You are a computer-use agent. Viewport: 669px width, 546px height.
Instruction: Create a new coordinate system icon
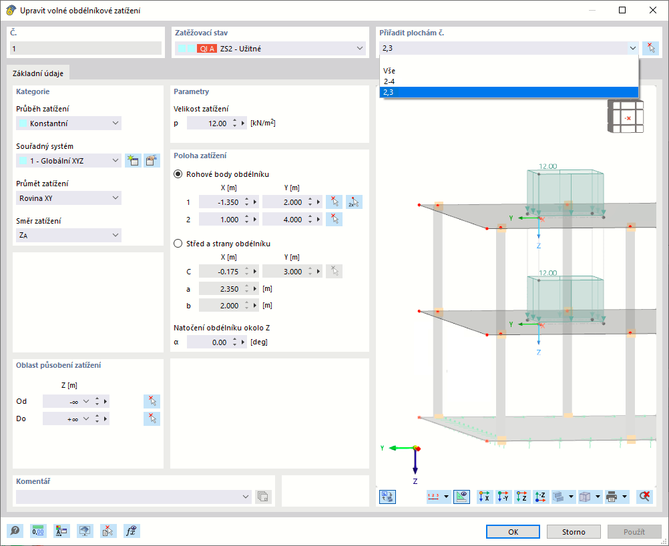pyautogui.click(x=133, y=160)
